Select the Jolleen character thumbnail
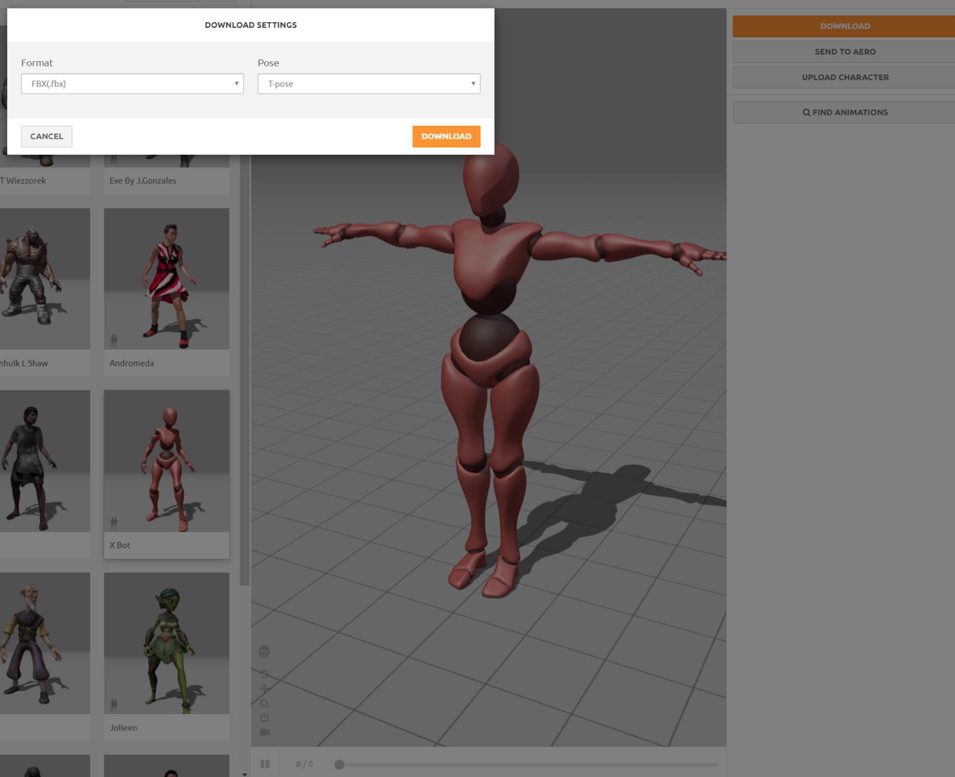955x777 pixels. pos(167,643)
